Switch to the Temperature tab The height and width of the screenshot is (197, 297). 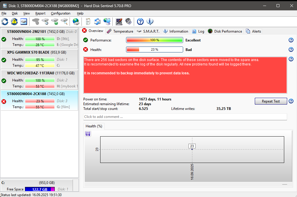pos(120,31)
